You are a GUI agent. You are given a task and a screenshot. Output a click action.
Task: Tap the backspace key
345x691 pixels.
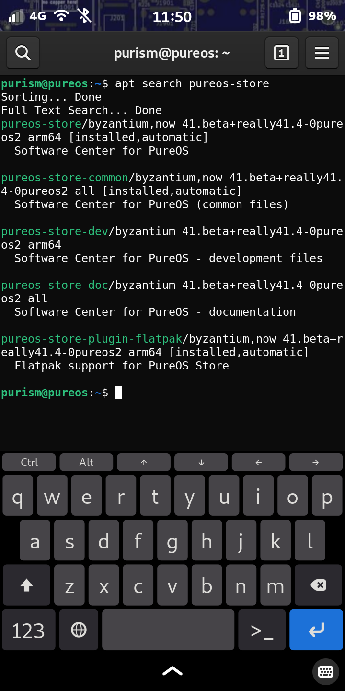[318, 585]
